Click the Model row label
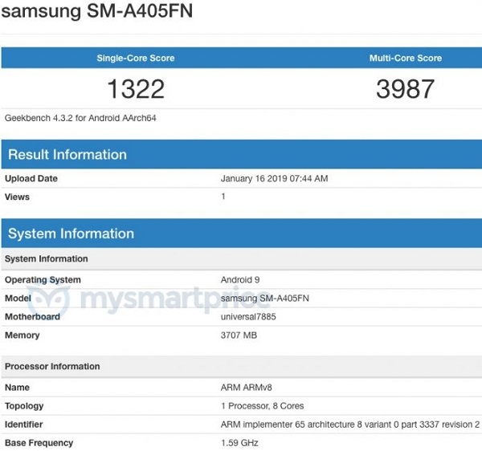This screenshot has height=451, width=482. (x=18, y=299)
